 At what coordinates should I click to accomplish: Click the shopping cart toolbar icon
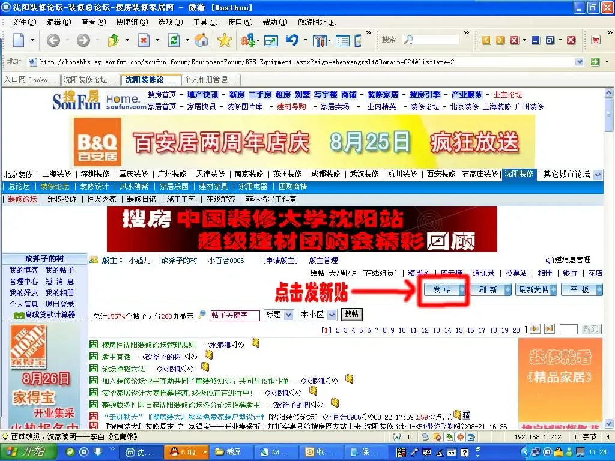[595, 40]
